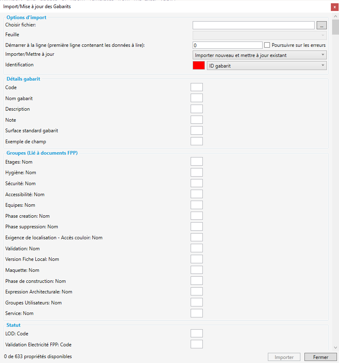Select the Nom gabarit mapping box
Image resolution: width=339 pixels, height=363 pixels.
coord(197,98)
